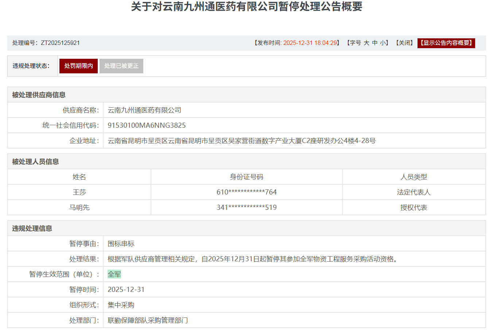Click the 围标串标 suspension reason
Image resolution: width=493 pixels, height=335 pixels.
(121, 244)
